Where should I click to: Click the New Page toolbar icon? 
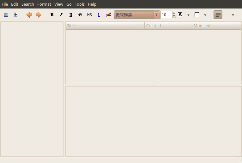15,15
